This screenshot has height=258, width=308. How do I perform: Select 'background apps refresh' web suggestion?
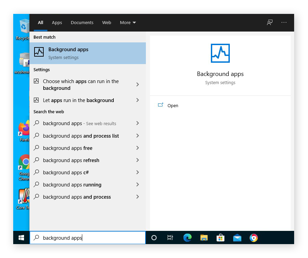pyautogui.click(x=88, y=160)
